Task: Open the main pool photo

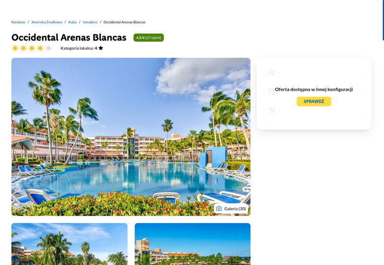Action: (x=131, y=137)
